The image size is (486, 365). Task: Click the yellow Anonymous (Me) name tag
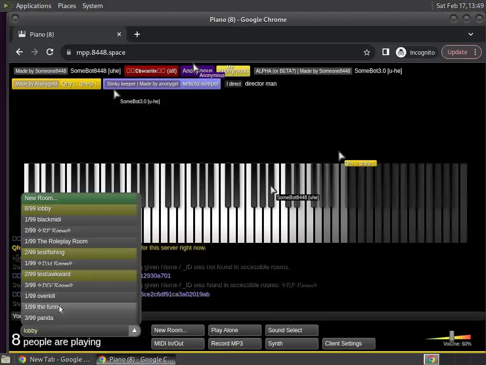[233, 71]
